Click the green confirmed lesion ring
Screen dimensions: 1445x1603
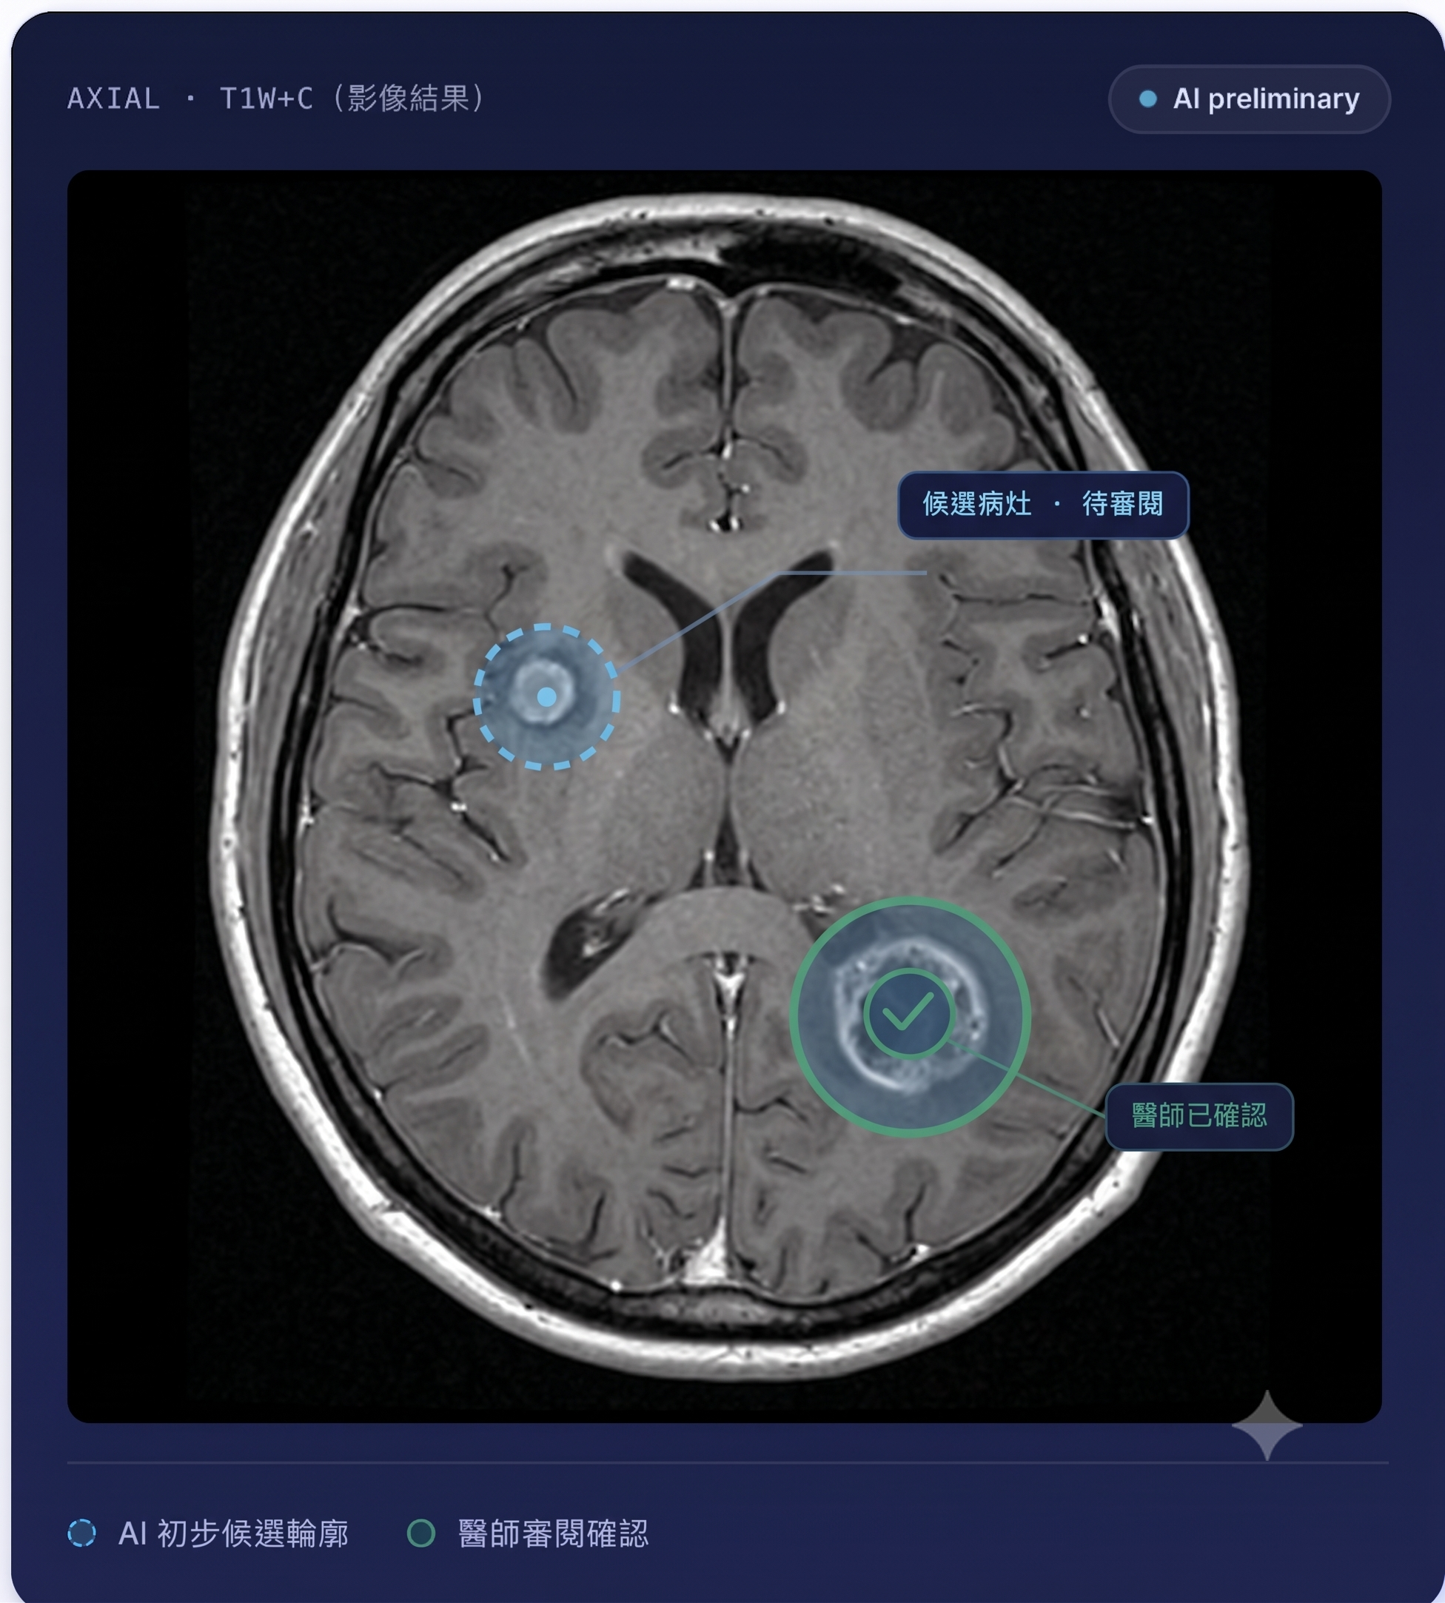coord(910,1017)
